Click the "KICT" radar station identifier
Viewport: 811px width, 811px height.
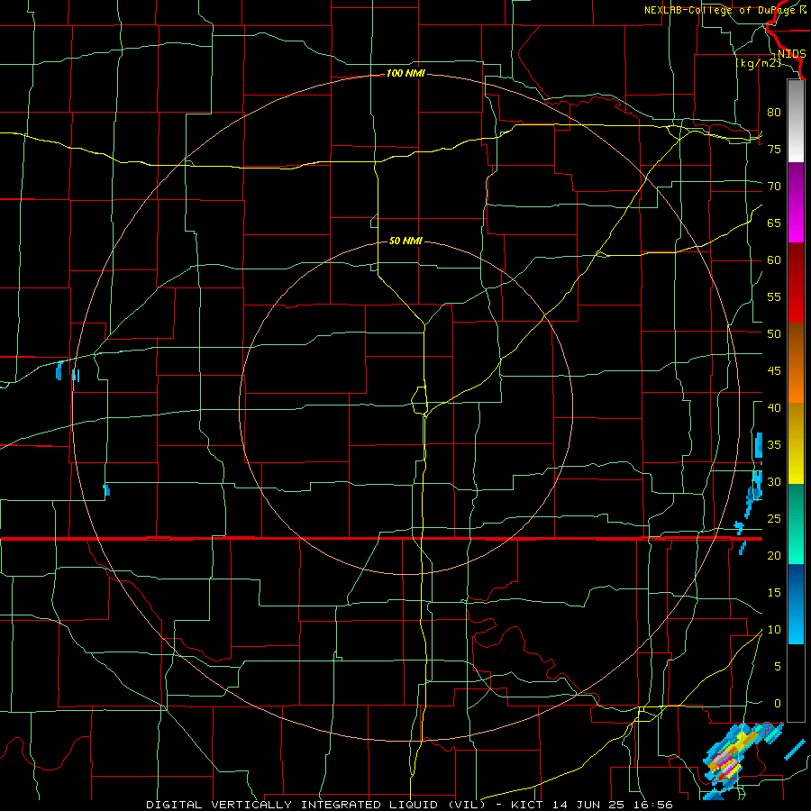click(x=527, y=805)
